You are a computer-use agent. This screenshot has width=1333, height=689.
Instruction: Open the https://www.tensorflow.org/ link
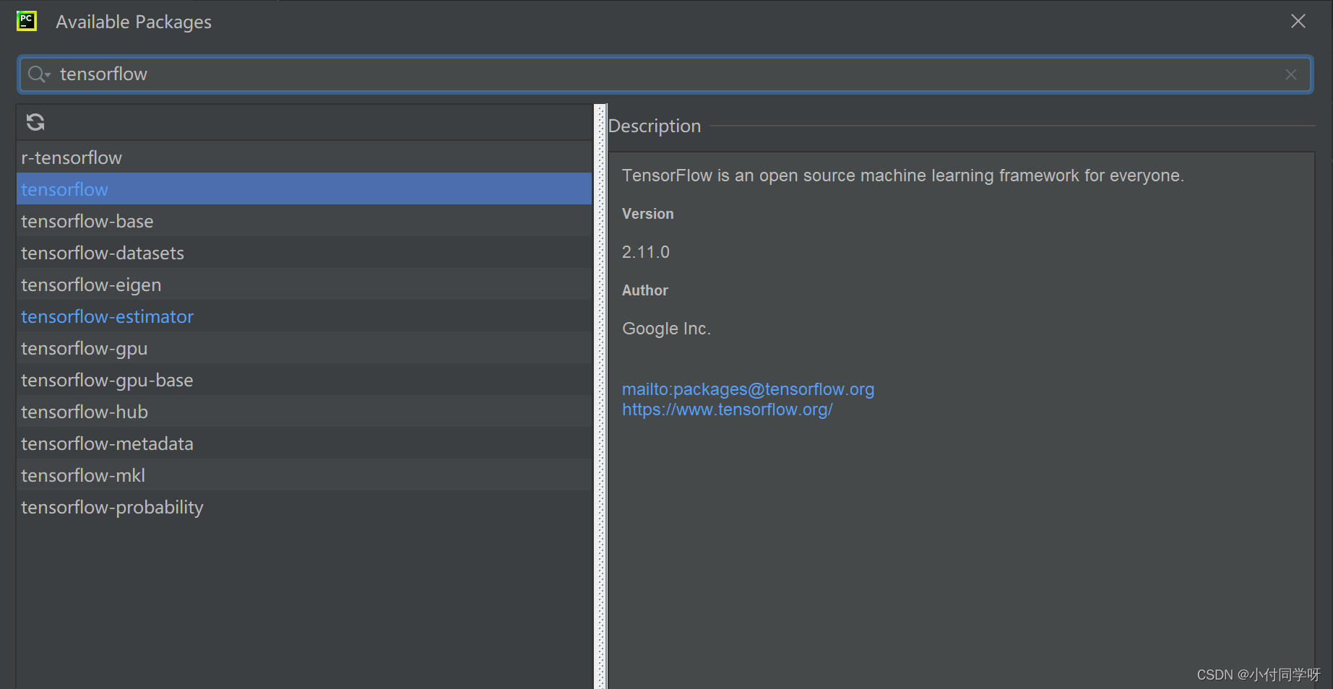728,409
